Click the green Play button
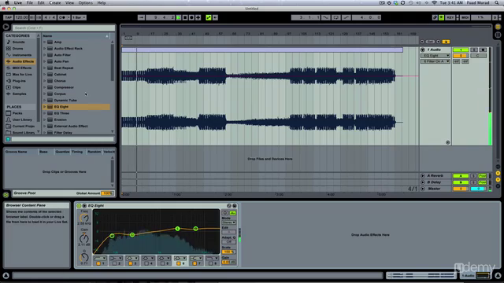The image size is (504, 283). click(179, 17)
